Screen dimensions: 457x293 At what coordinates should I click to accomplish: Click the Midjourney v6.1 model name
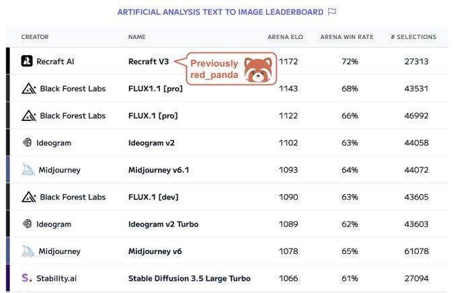[x=159, y=170]
